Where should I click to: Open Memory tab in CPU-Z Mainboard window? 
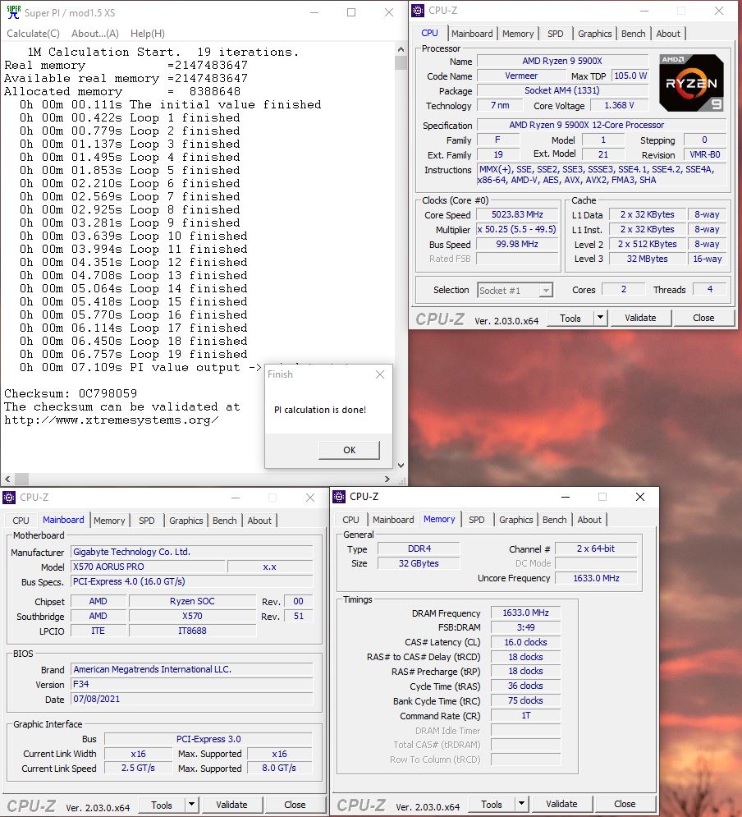point(109,520)
